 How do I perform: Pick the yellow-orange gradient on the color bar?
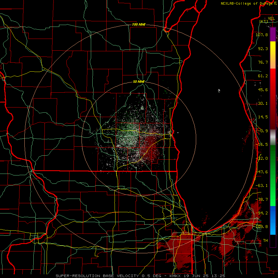[x=273, y=55]
